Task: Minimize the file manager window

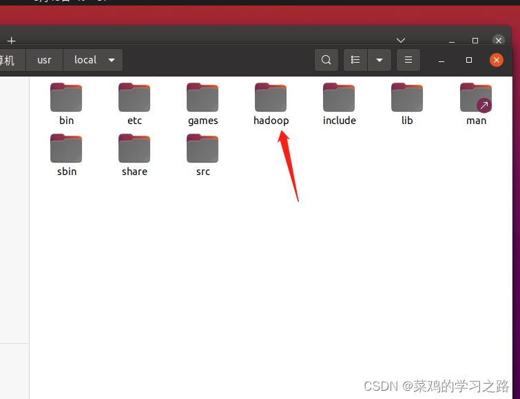Action: (x=441, y=60)
